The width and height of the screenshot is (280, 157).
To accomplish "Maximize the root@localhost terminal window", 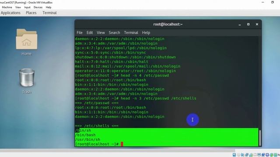I will [248, 24].
